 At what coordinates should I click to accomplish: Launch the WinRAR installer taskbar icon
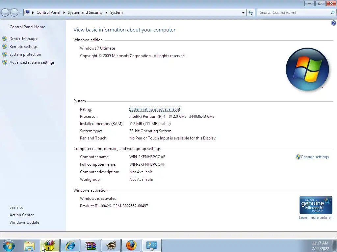(x=49, y=245)
